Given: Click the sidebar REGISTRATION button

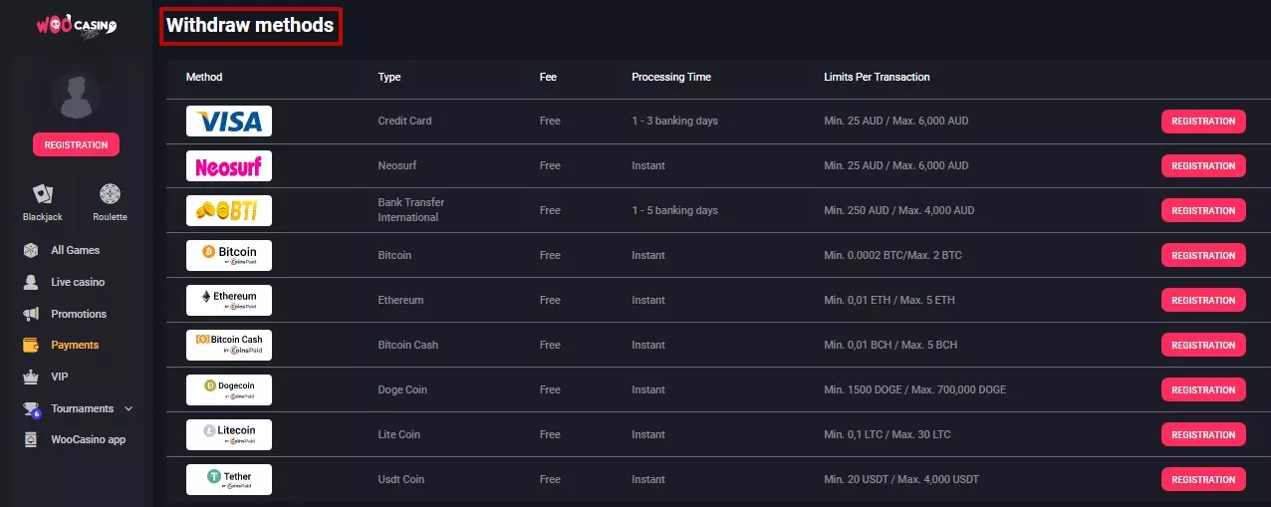Looking at the screenshot, I should click(76, 144).
